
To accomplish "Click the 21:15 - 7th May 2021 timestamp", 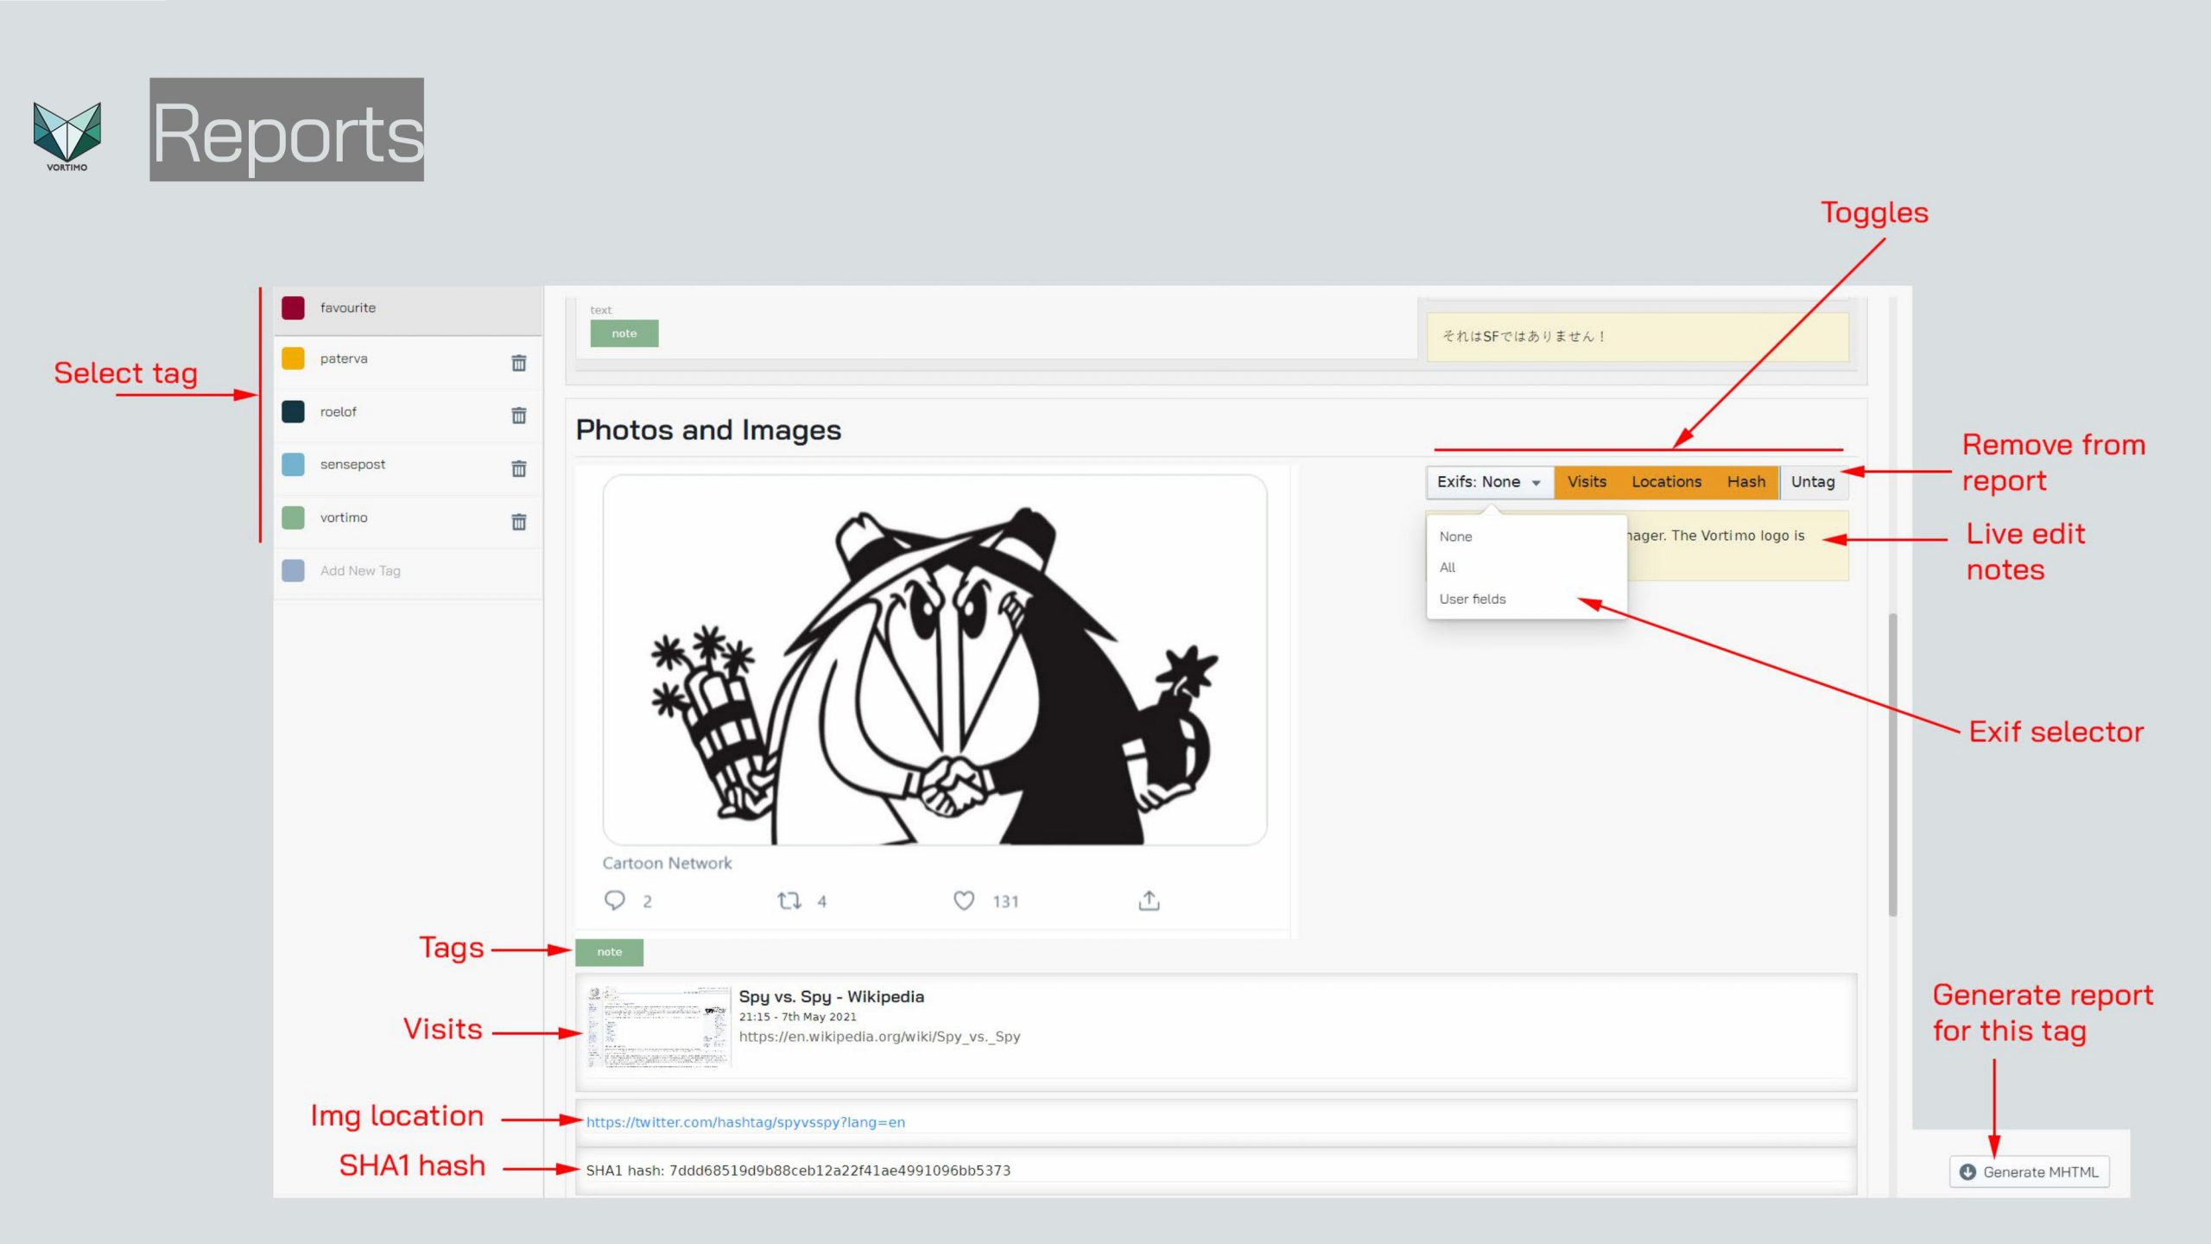I will 797,1017.
